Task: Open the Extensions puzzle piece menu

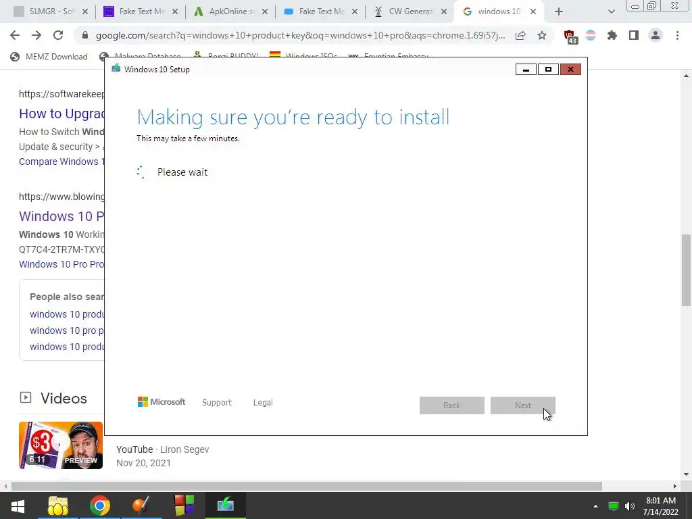Action: pos(612,35)
